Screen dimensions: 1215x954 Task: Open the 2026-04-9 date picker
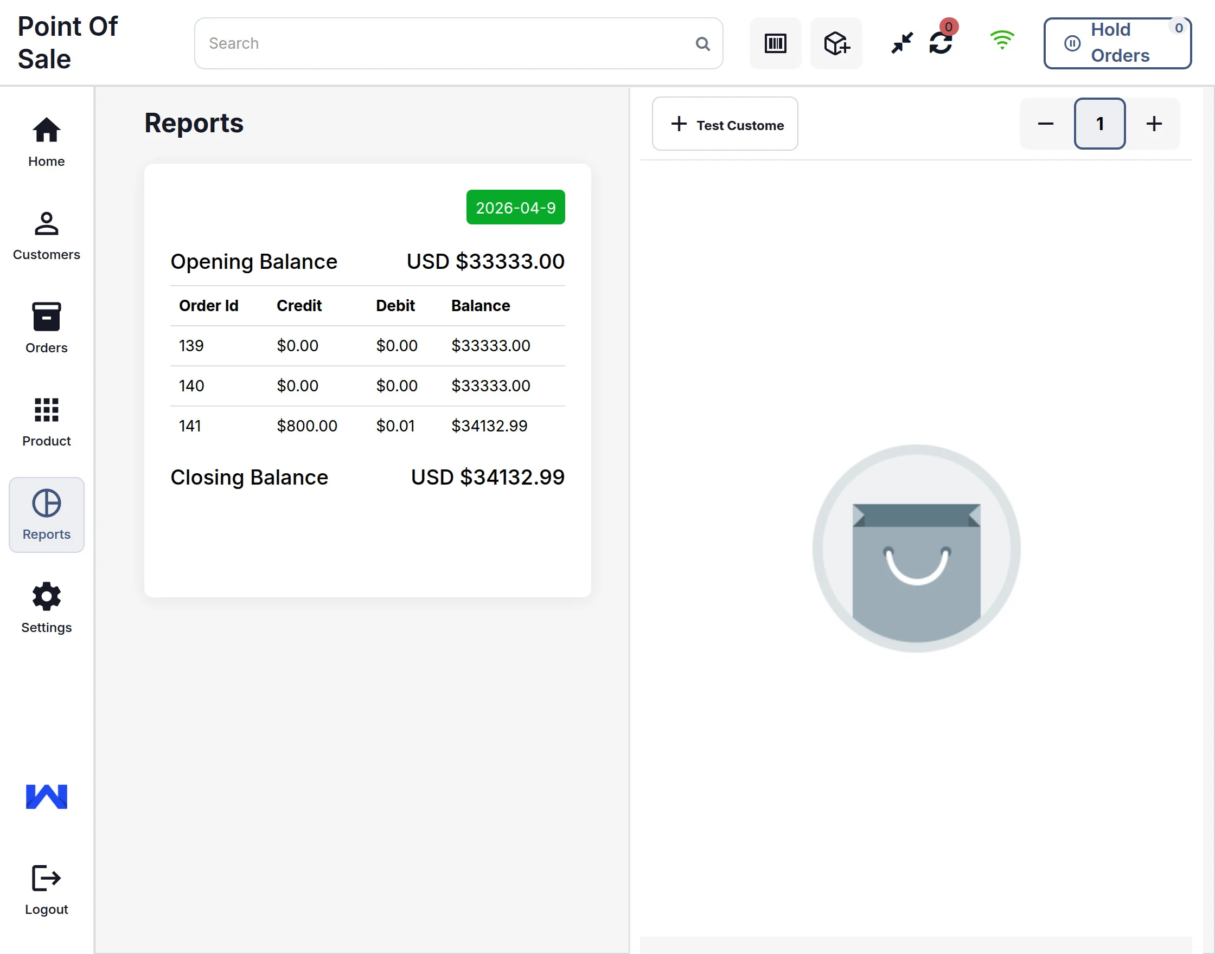click(515, 207)
